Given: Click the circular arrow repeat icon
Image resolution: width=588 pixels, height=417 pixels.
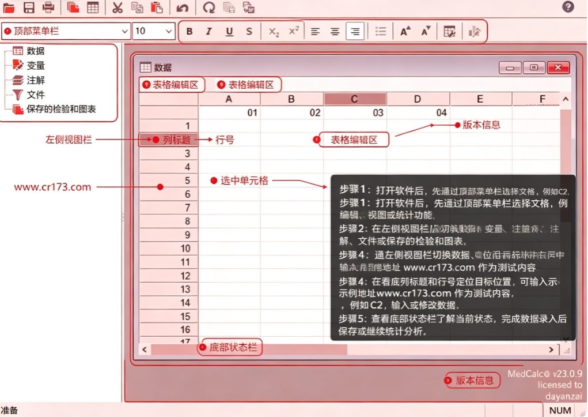Looking at the screenshot, I should (x=209, y=7).
